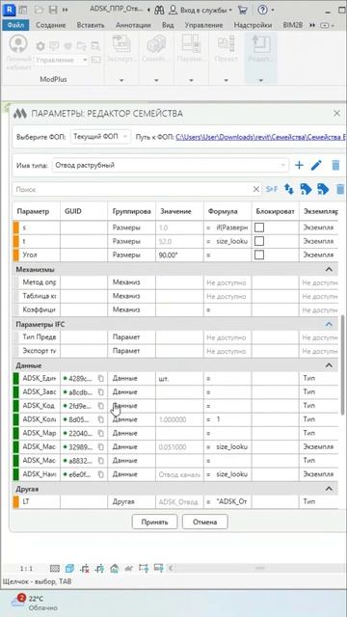The image size is (347, 617).
Task: Switch to the Аннотации ribbon tab
Action: point(133,25)
